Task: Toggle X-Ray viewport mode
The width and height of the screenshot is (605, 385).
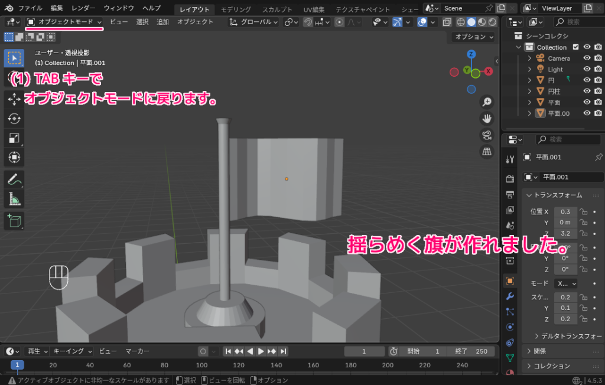Action: tap(447, 22)
